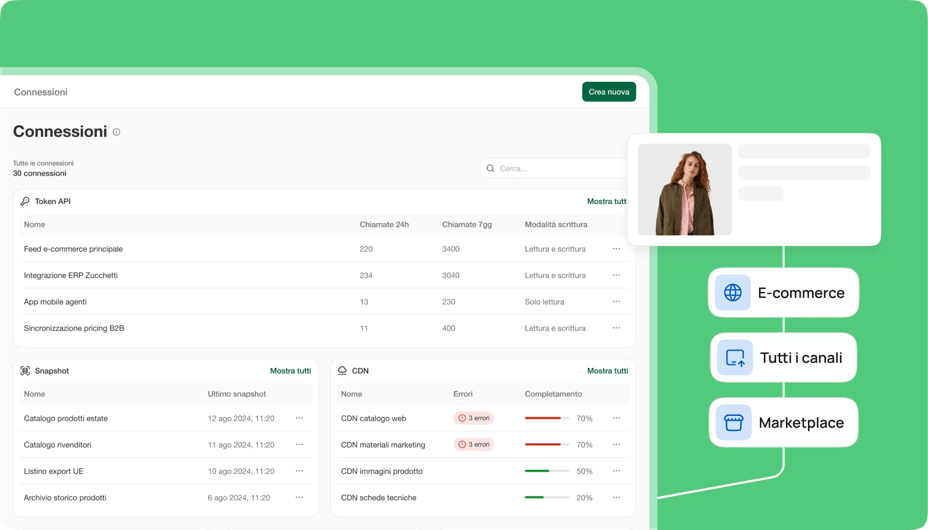Click the Modalità scrittura column header
This screenshot has width=928, height=530.
point(556,225)
